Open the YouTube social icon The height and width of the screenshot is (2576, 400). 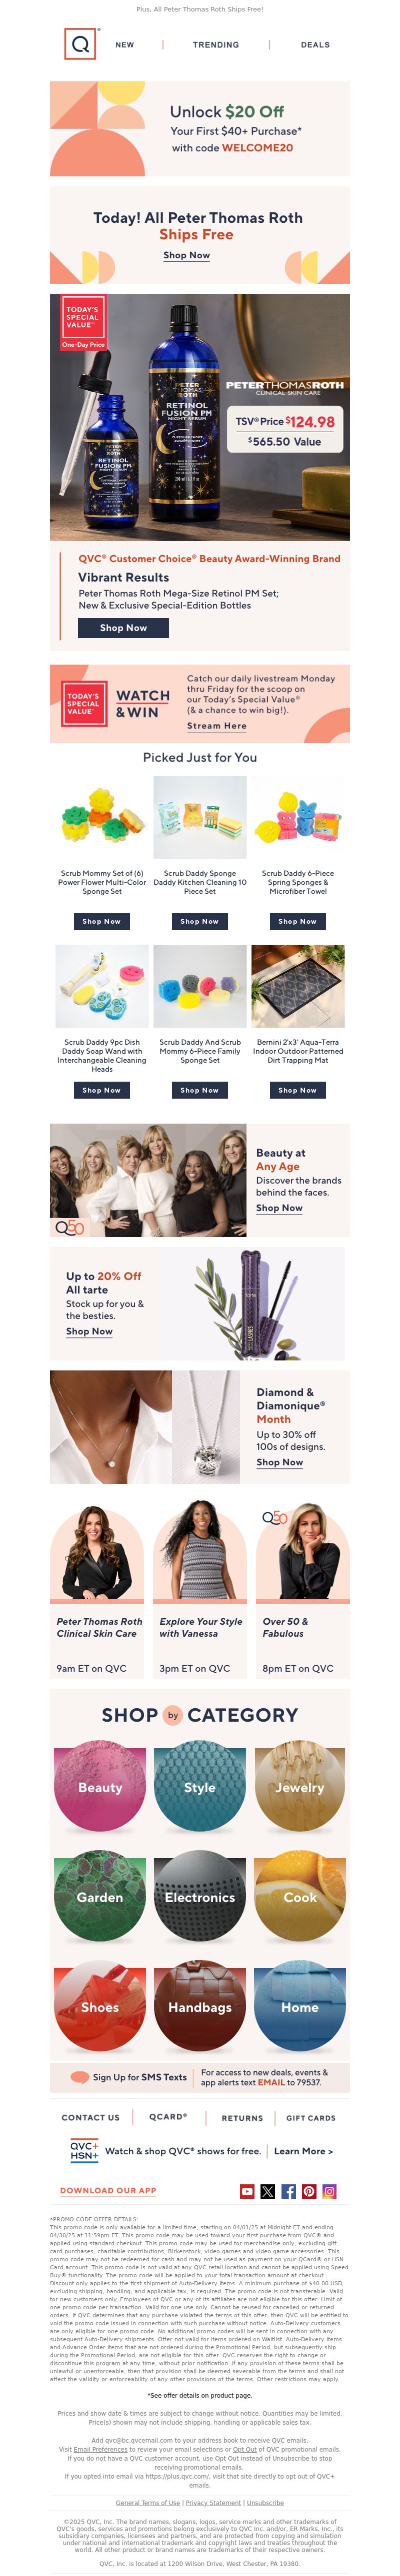click(247, 2191)
